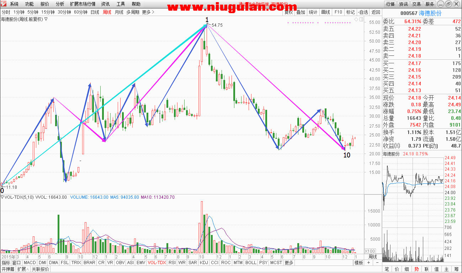Switch chart to 日线 daily period
462x273 pixels.
(x=95, y=12)
